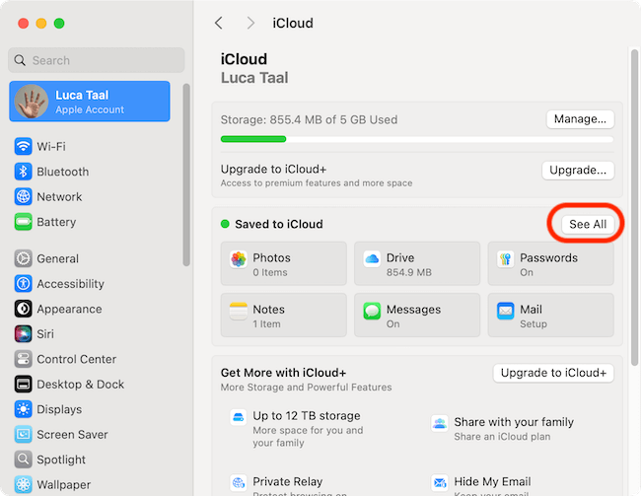Click the Search input field

pos(97,60)
